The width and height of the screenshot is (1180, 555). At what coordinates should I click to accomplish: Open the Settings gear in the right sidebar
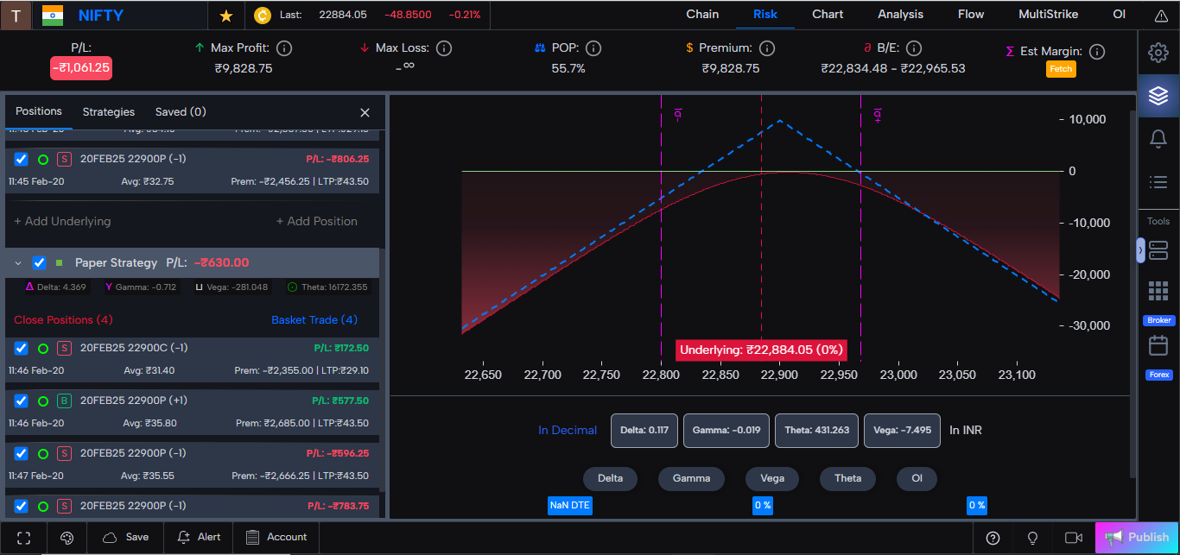point(1158,52)
